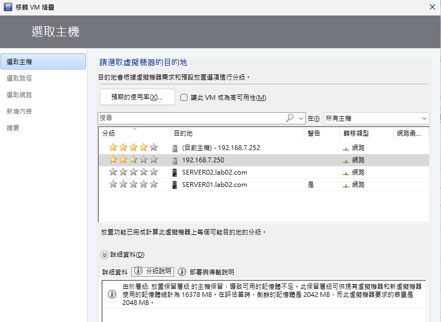Switch to the 詳細資料 tab

(x=115, y=271)
